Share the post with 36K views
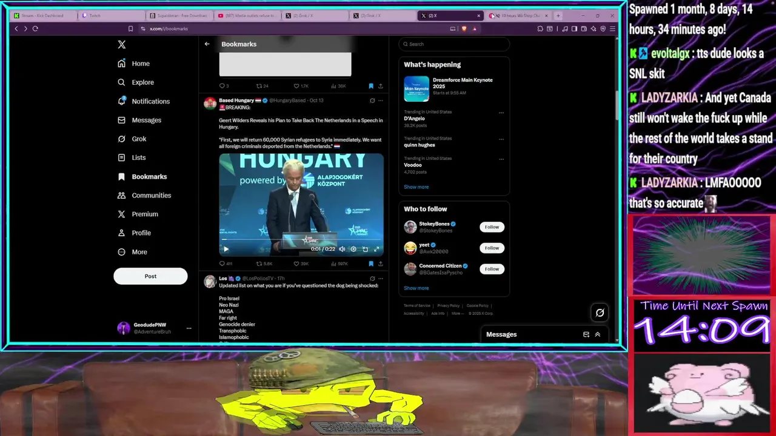Viewport: 776px width, 436px height. tap(381, 86)
